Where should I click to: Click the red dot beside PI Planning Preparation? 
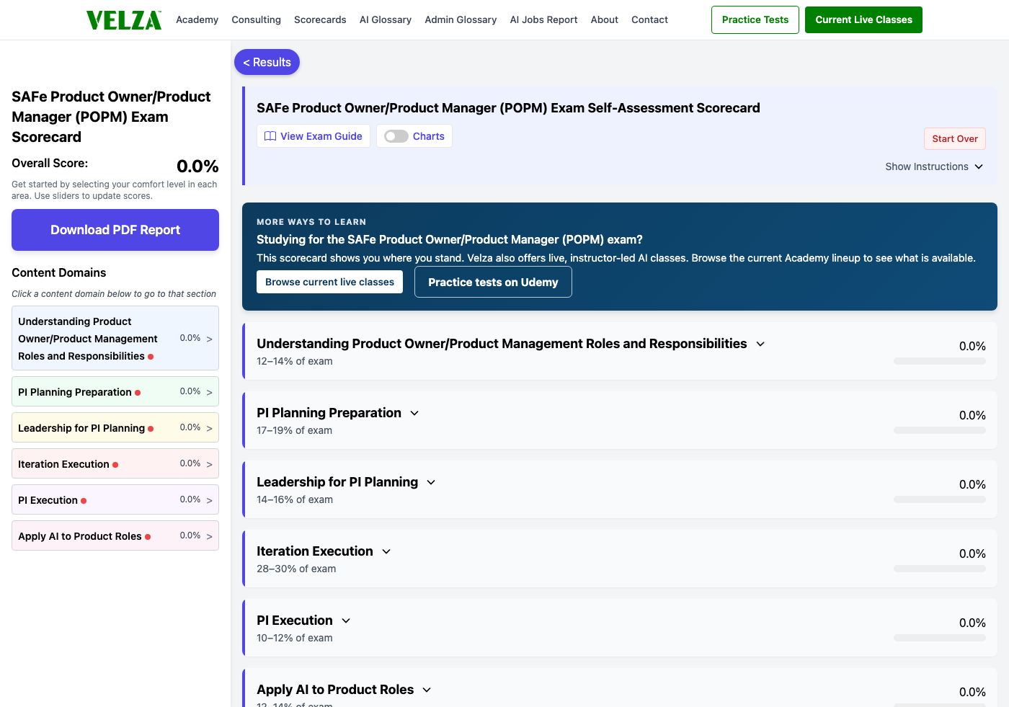pyautogui.click(x=138, y=393)
